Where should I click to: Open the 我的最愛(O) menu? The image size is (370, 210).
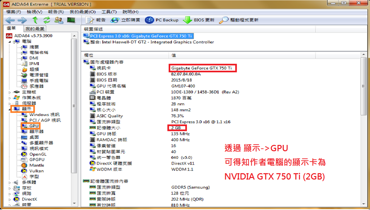(x=83, y=12)
